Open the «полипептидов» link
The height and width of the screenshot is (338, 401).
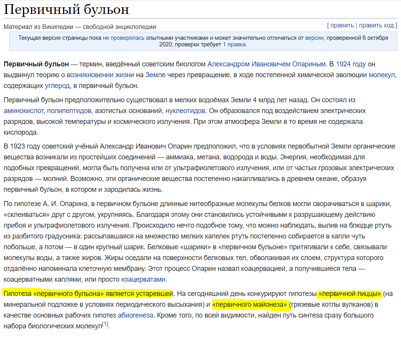tap(69, 111)
